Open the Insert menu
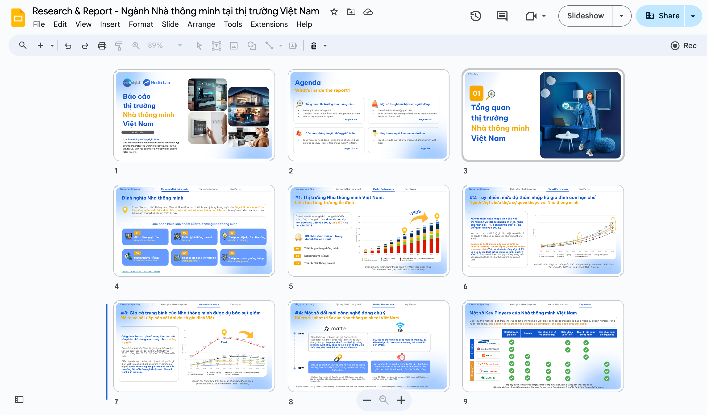707x415 pixels. [x=110, y=24]
